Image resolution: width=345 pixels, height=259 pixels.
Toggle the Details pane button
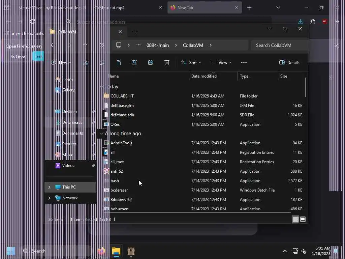(289, 62)
